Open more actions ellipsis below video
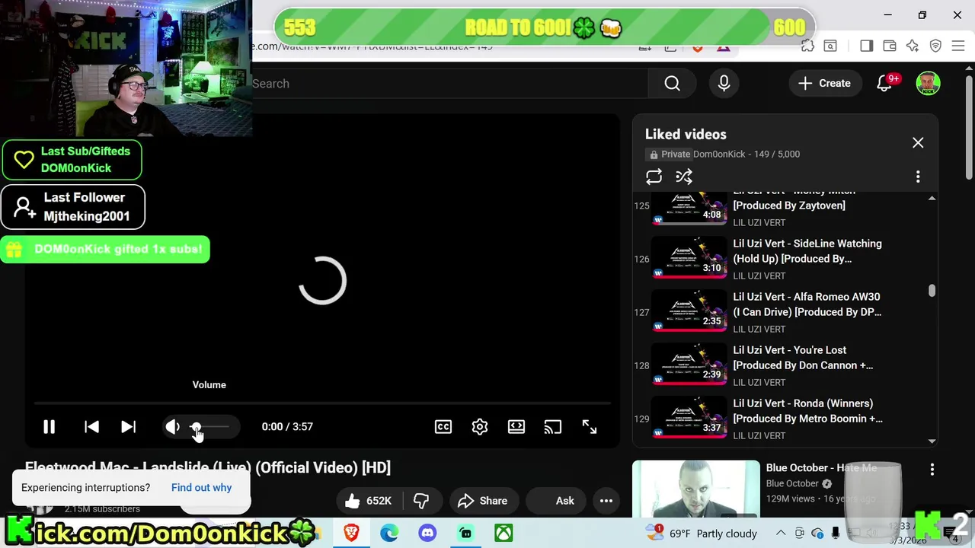This screenshot has height=548, width=975. point(606,501)
